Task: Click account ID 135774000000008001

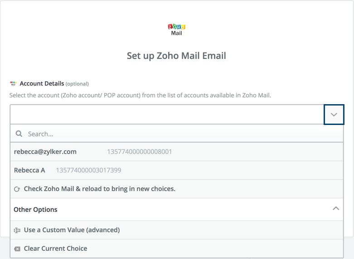Action: tap(139, 152)
